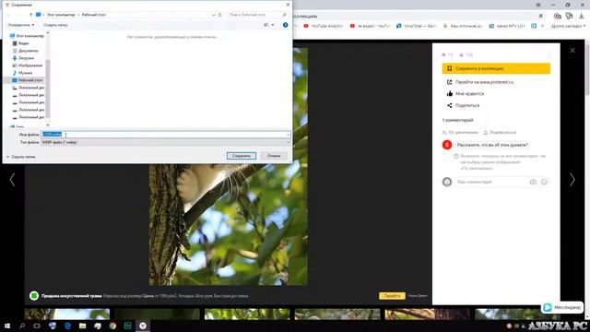
Task: Click the Мне нравится thumbs-up icon
Action: point(449,94)
